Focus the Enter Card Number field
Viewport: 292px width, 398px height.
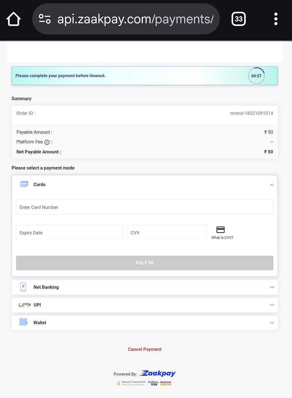[144, 207]
